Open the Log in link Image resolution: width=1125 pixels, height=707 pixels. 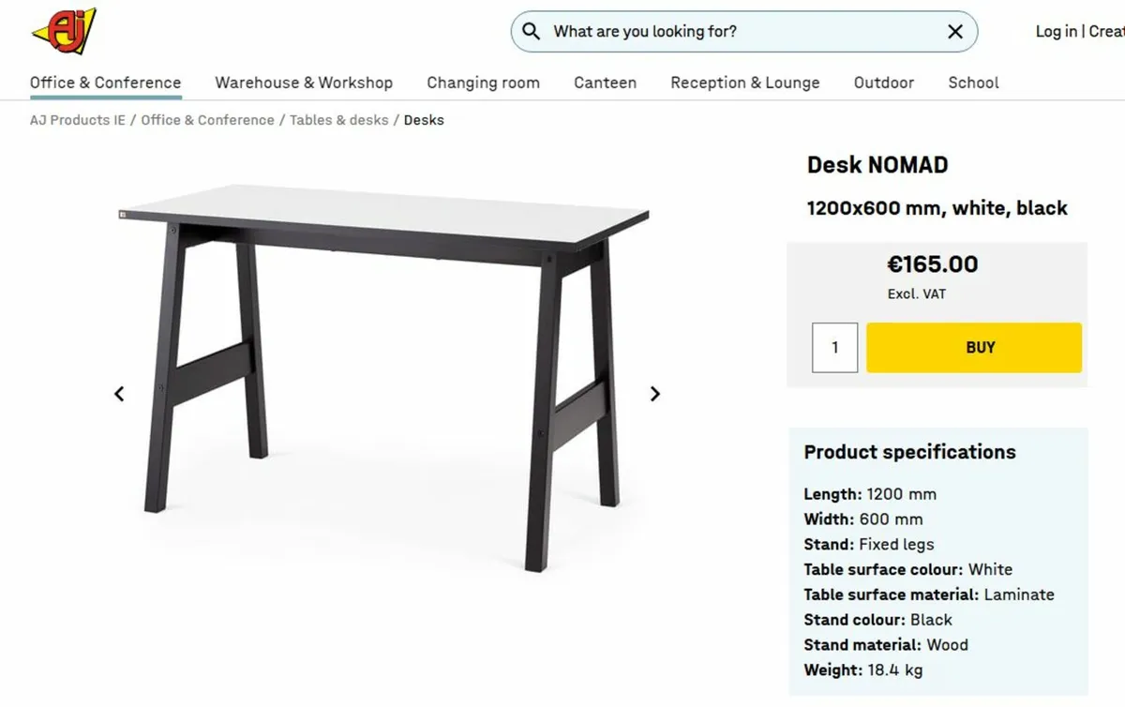pyautogui.click(x=1056, y=31)
